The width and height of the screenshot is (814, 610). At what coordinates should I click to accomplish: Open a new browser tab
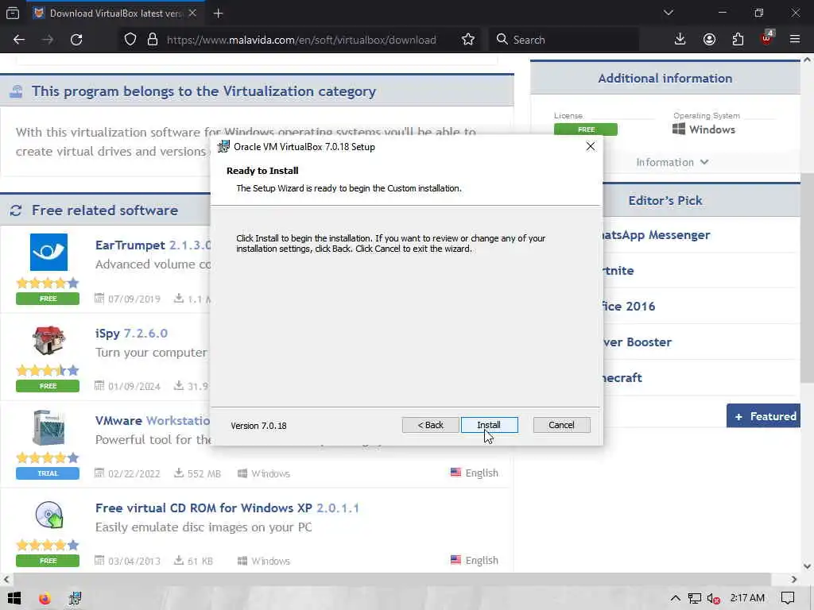tap(218, 14)
